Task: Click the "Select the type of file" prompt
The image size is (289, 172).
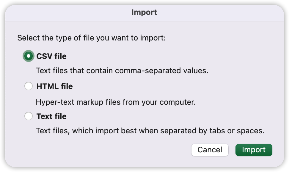Action: point(91,38)
